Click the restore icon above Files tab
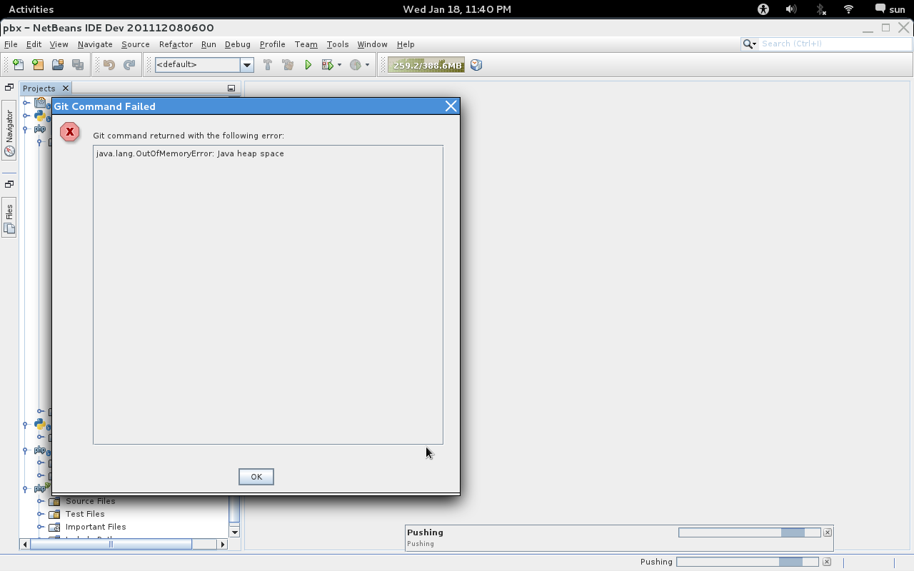The width and height of the screenshot is (914, 571). tap(9, 184)
